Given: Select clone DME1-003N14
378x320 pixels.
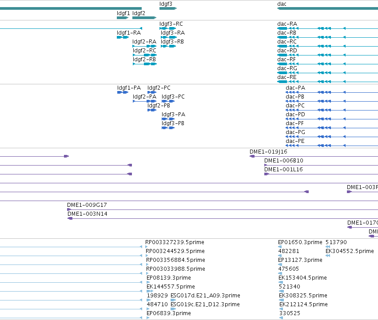Looking at the screenshot, I should [x=223, y=218].
